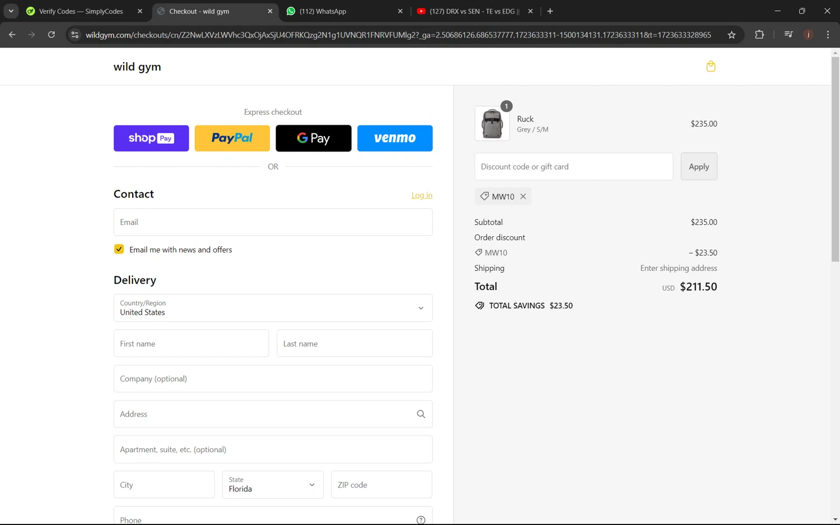
Task: Expand the Country/Region dropdown
Action: pyautogui.click(x=273, y=308)
